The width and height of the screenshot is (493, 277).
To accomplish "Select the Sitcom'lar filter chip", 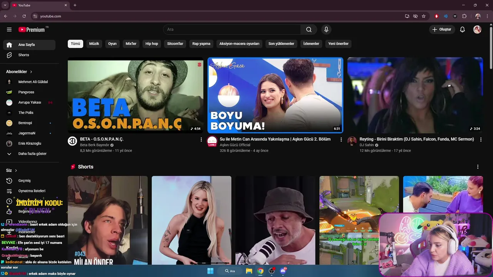I will 175,44.
